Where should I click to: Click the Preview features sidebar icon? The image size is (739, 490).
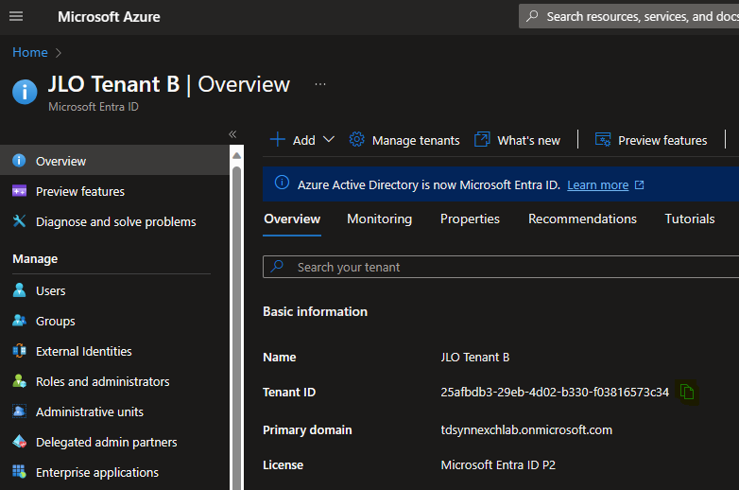tap(19, 191)
